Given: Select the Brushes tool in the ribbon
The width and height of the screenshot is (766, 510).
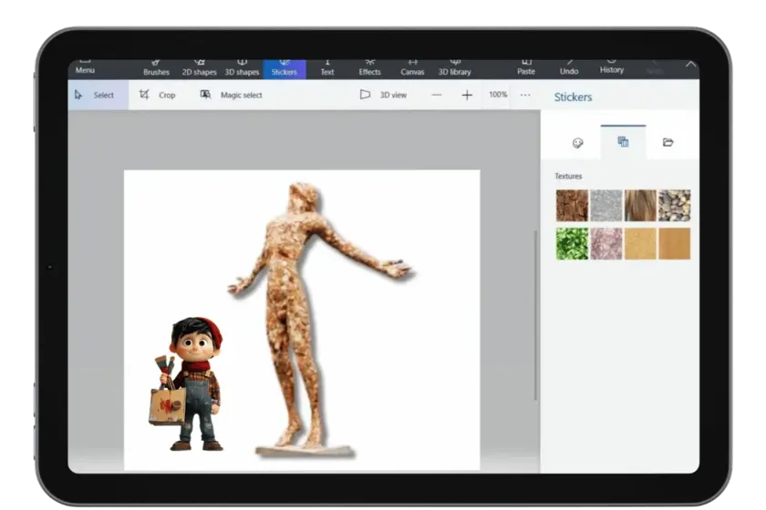Looking at the screenshot, I should point(156,68).
